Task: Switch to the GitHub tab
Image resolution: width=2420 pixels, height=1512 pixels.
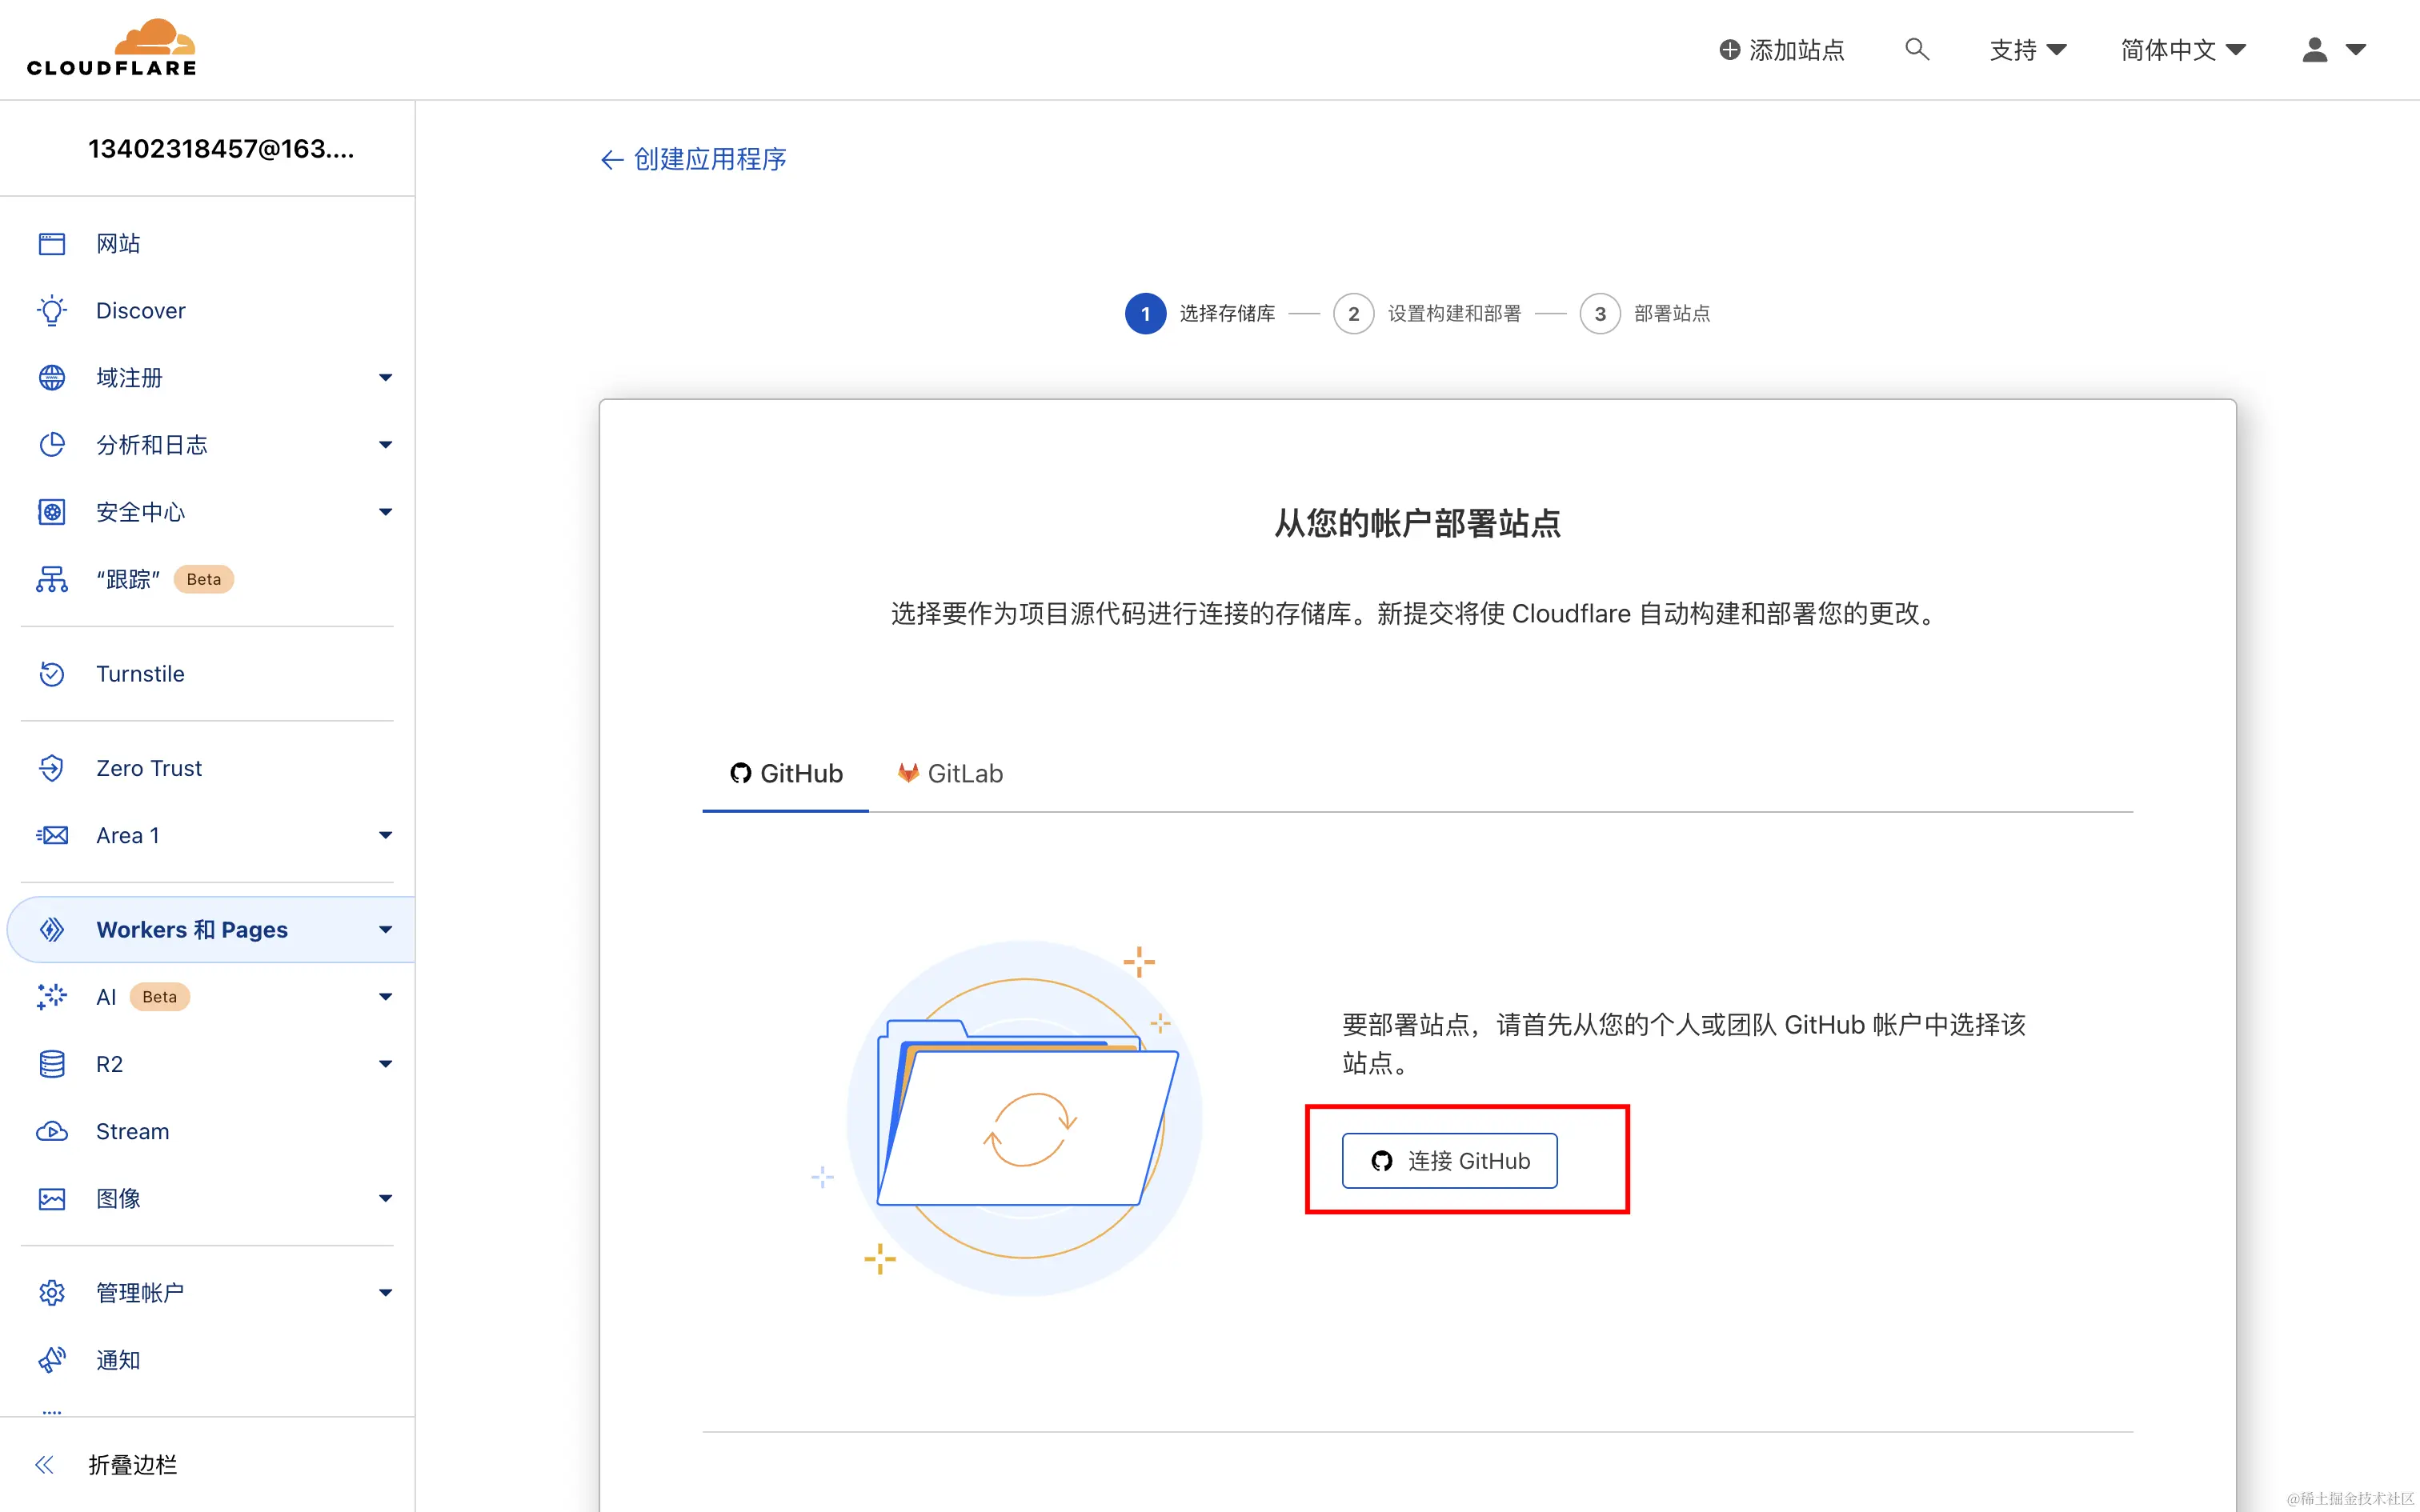Action: pyautogui.click(x=786, y=773)
